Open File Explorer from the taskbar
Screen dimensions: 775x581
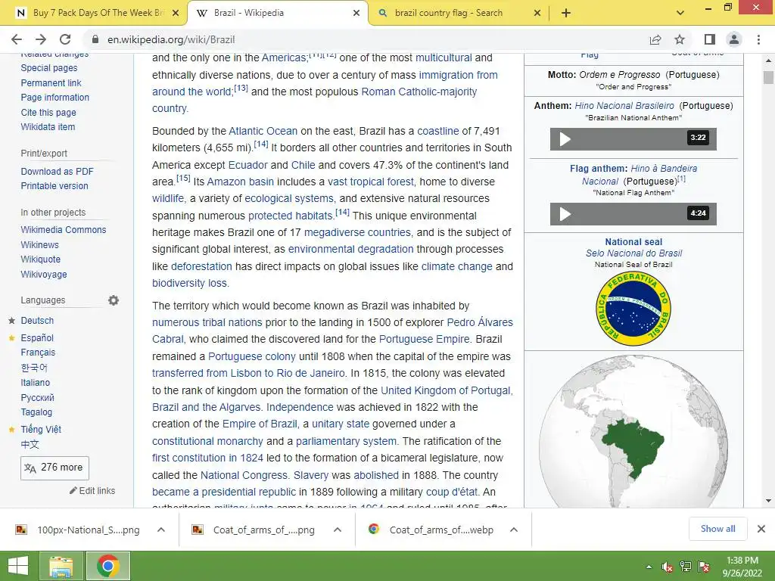60,566
